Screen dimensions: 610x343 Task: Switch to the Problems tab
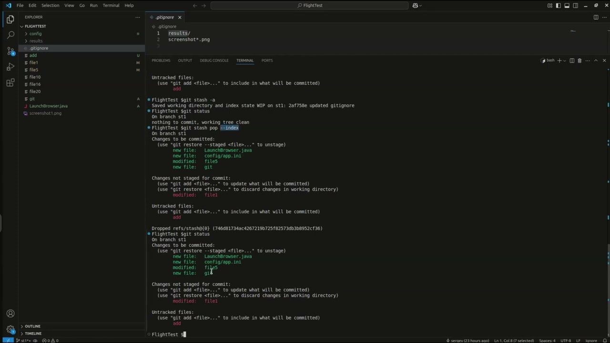click(161, 61)
